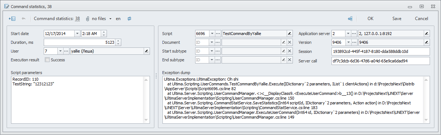Click edit pencil beside yallie user name
441x135 pixels.
click(x=147, y=51)
